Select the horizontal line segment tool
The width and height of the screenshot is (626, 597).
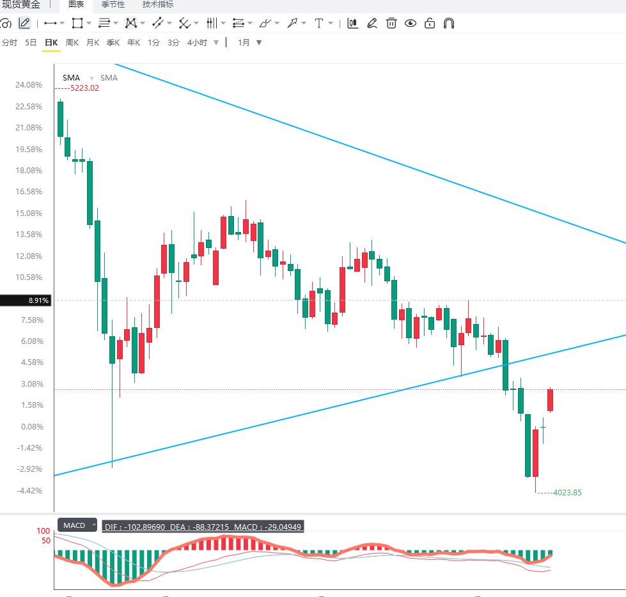pos(51,23)
